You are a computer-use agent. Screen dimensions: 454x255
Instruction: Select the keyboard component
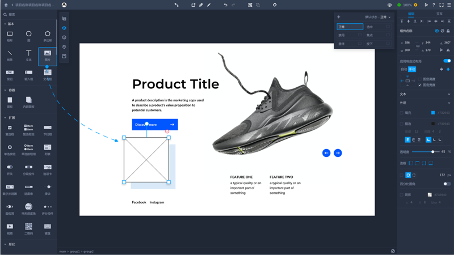tap(48, 226)
